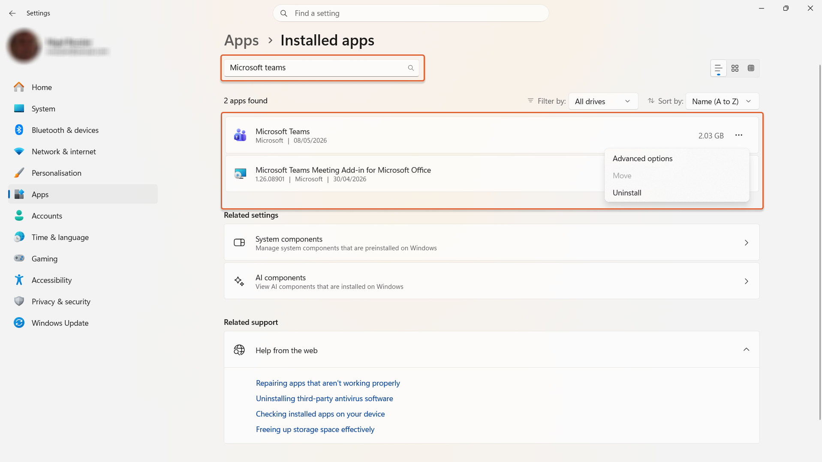Select the disabled Move menu entry

(x=677, y=176)
